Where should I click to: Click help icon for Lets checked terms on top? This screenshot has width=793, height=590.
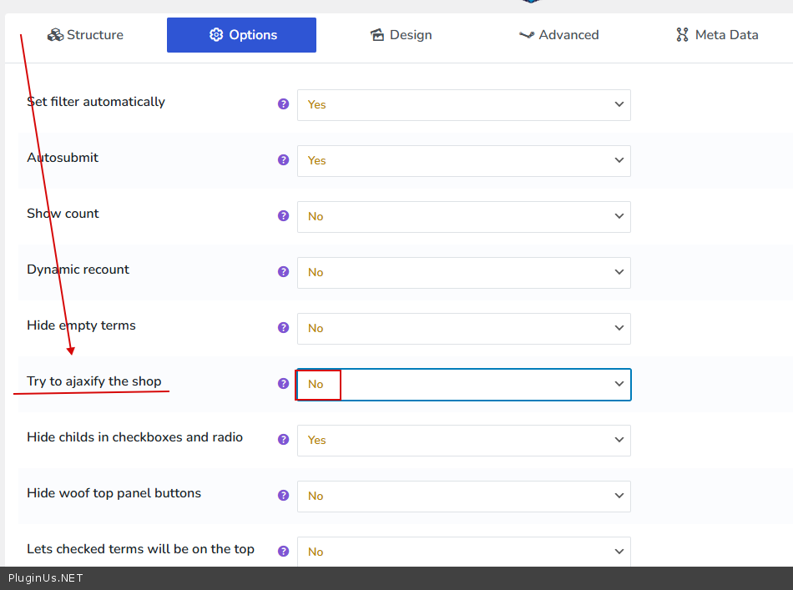(283, 552)
